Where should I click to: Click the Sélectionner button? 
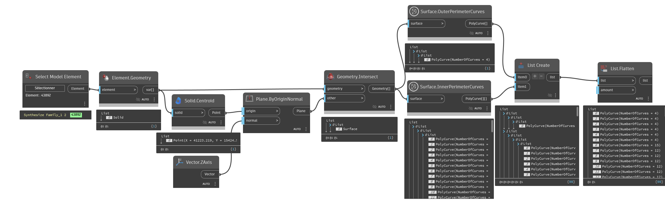point(45,88)
